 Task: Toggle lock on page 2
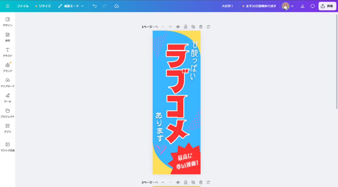click(x=186, y=182)
